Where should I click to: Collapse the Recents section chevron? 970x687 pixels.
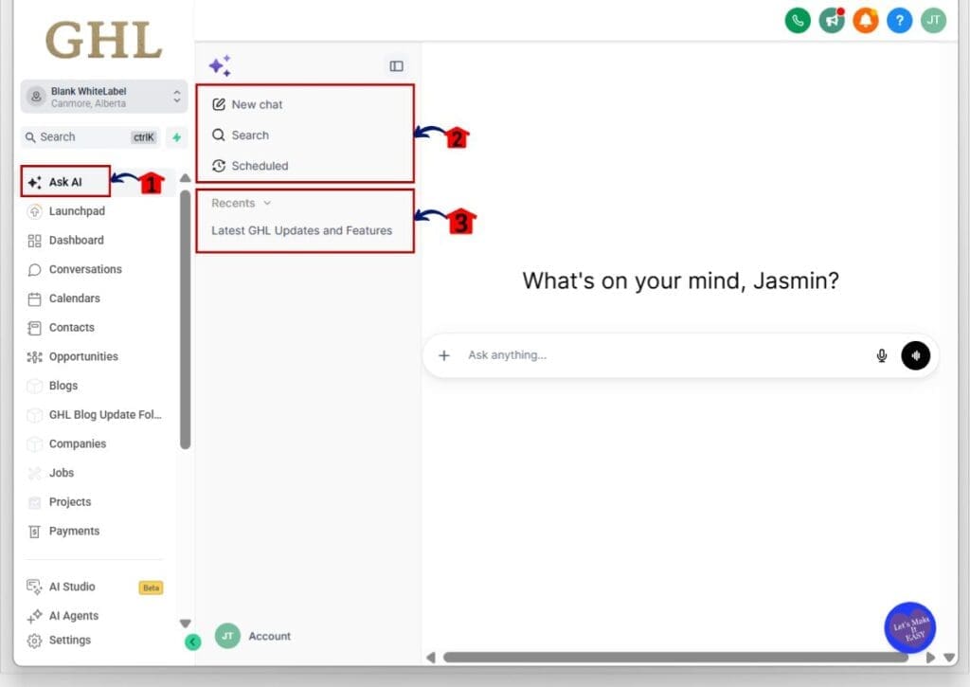point(267,203)
